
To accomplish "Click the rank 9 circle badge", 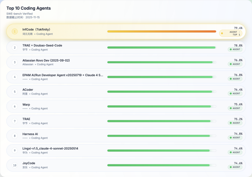I will point(15,151).
